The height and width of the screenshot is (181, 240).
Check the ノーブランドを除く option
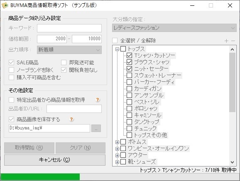click(12, 70)
